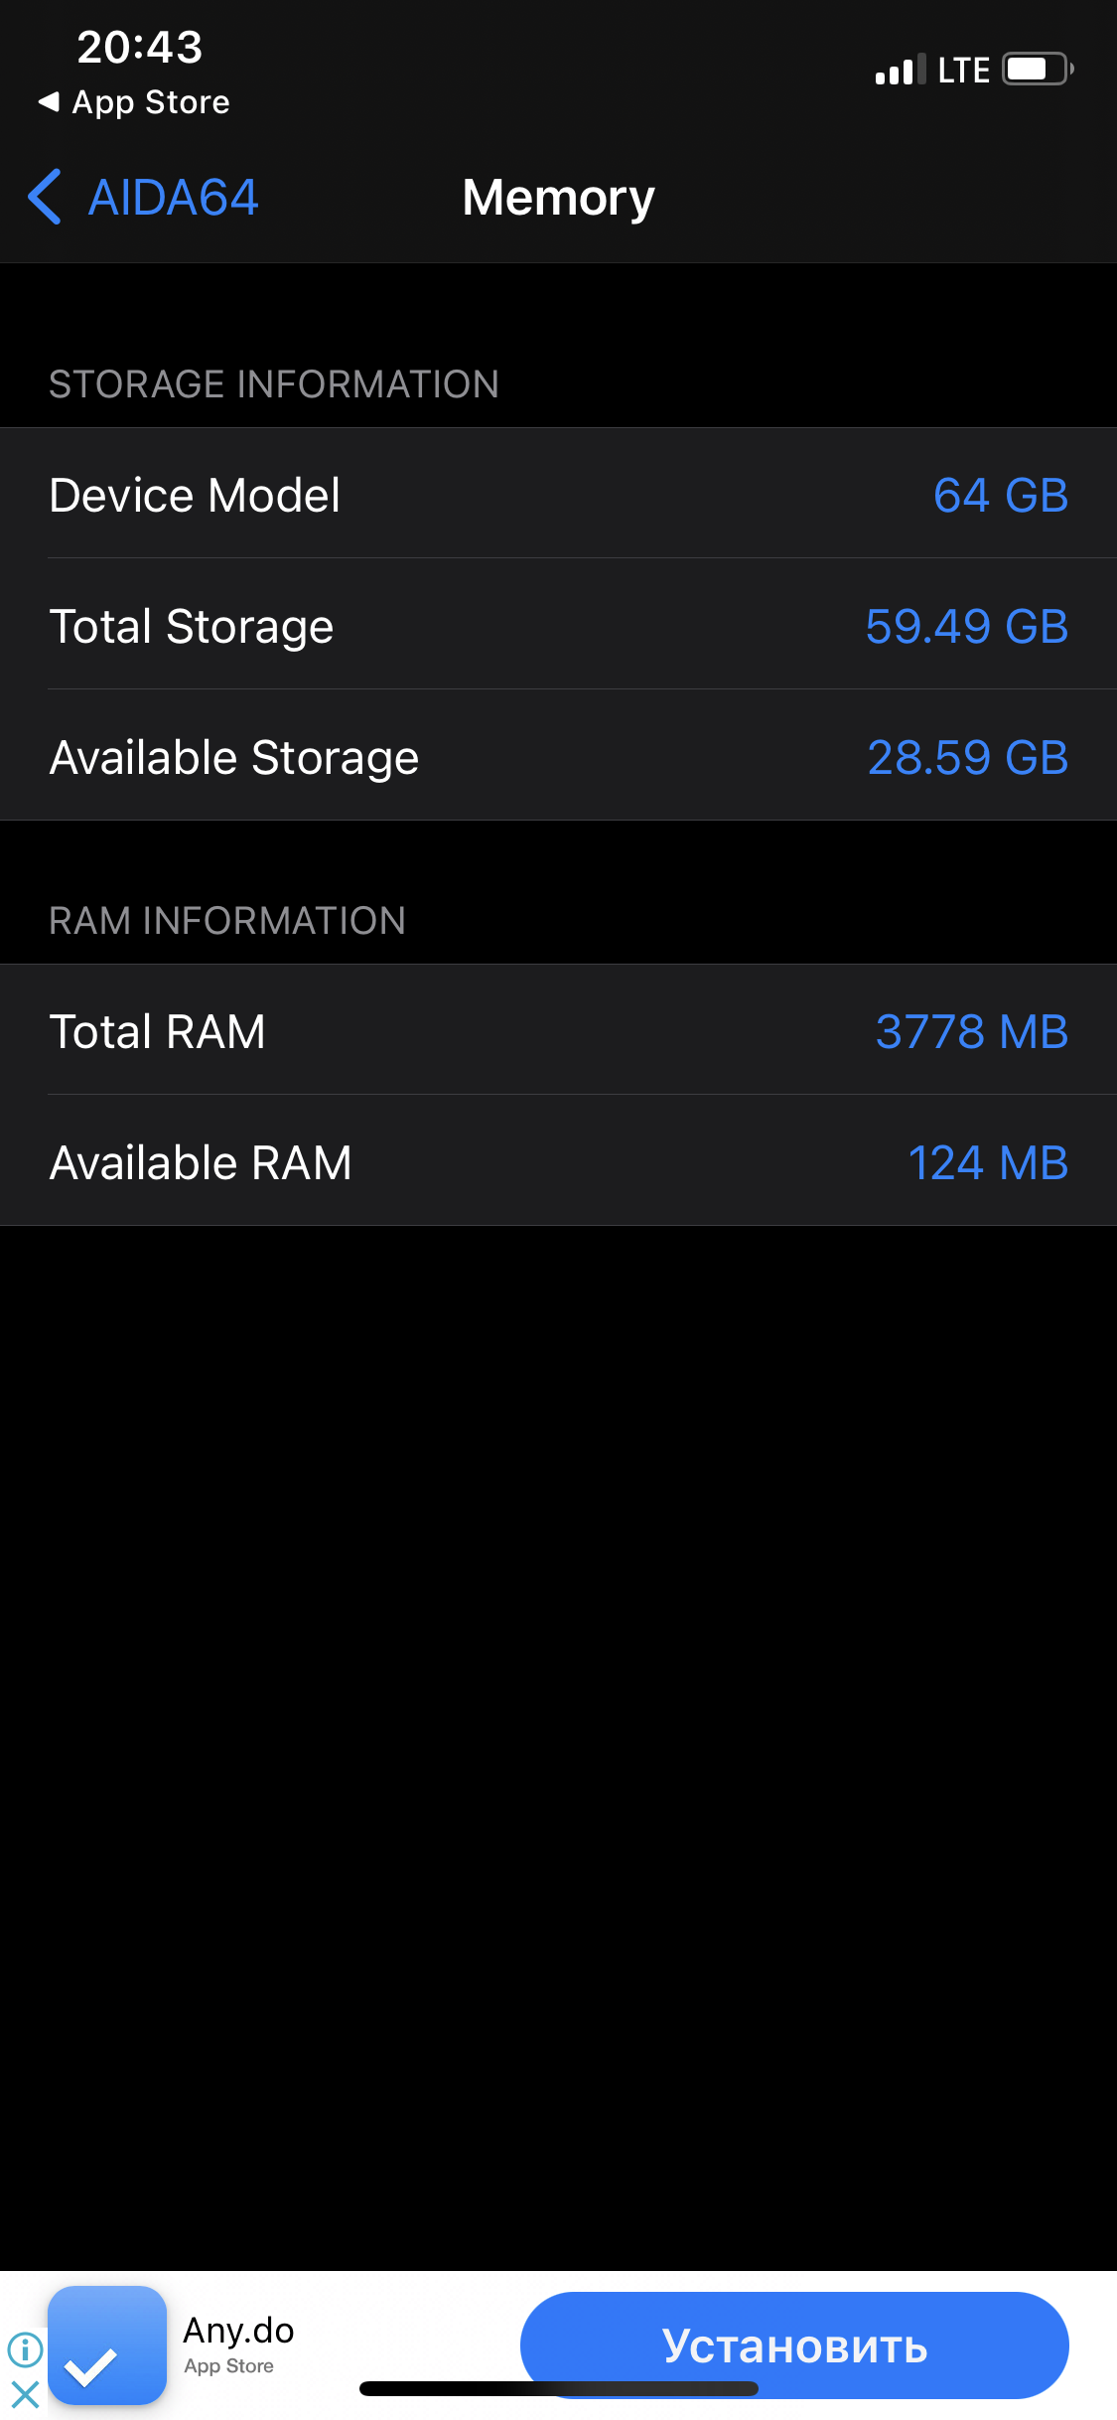Tap the home indicator bar

[x=558, y=2388]
